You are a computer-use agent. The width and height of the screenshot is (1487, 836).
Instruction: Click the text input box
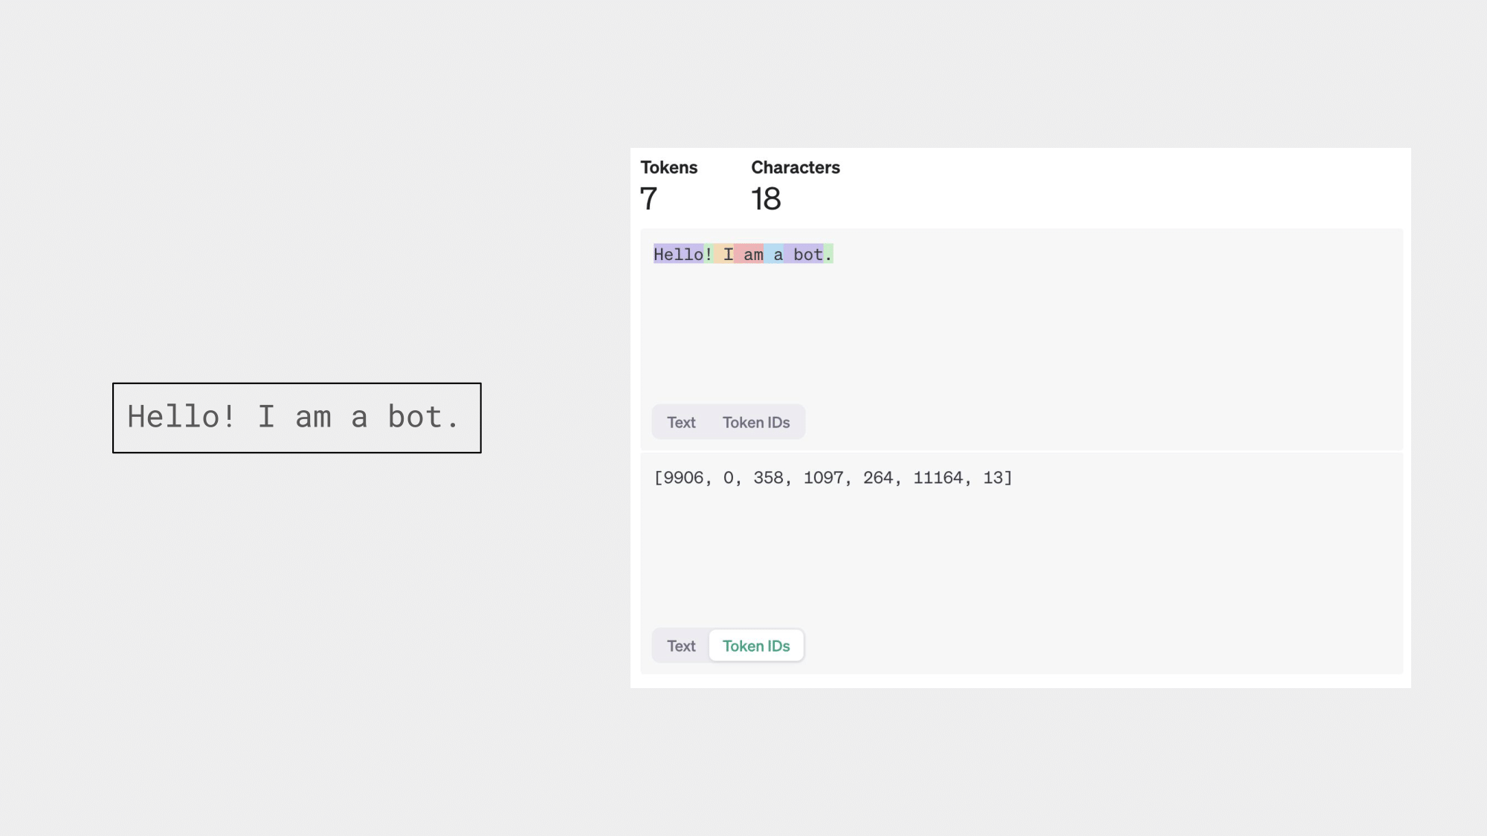pyautogui.click(x=296, y=418)
